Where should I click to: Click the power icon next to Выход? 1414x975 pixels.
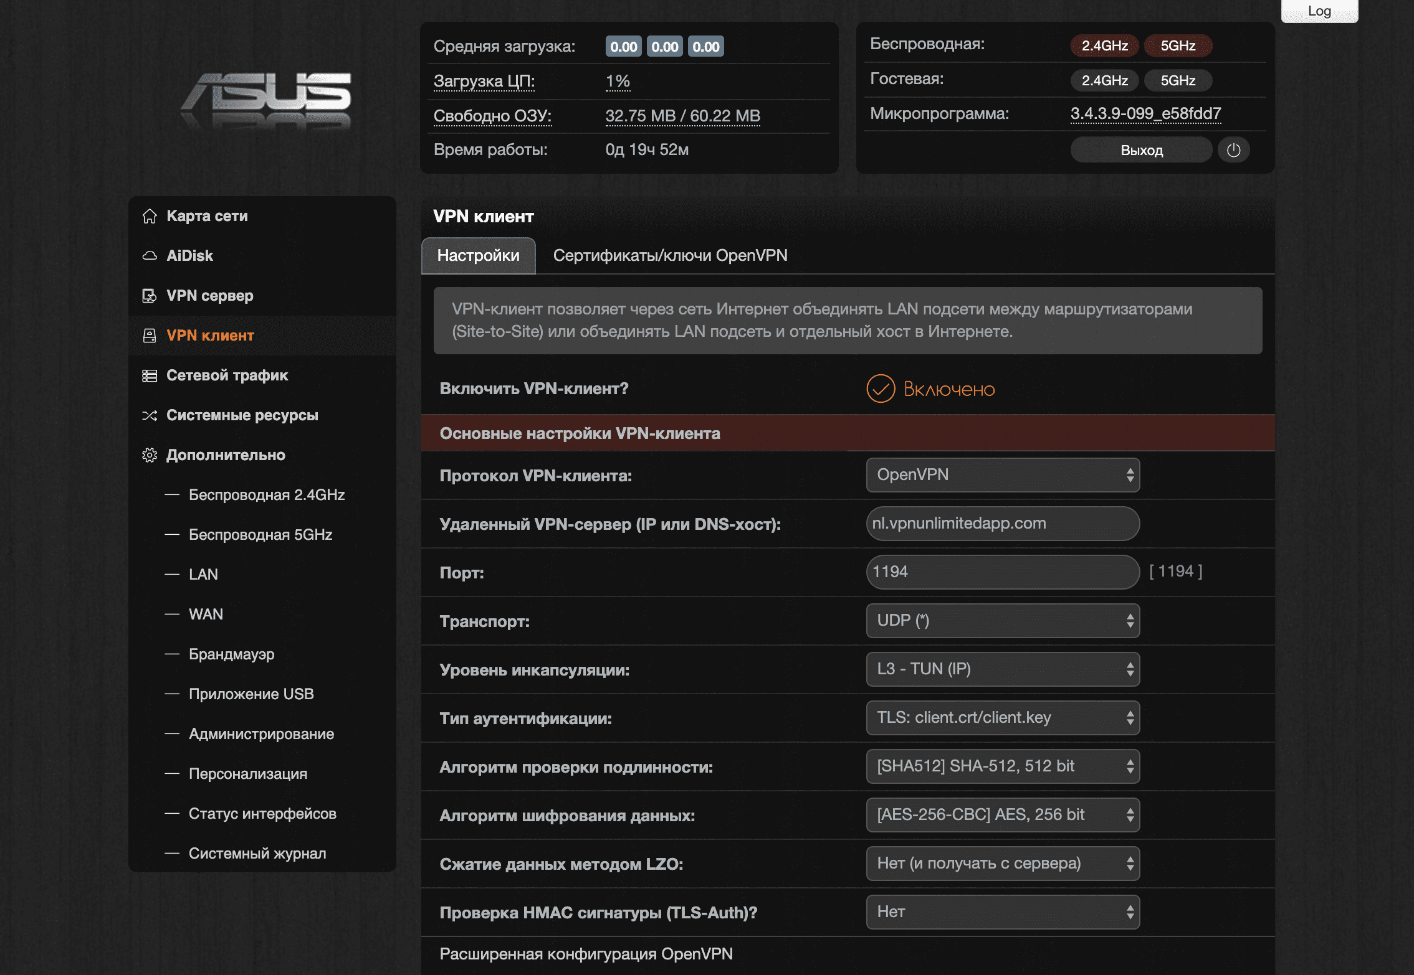[x=1233, y=150]
